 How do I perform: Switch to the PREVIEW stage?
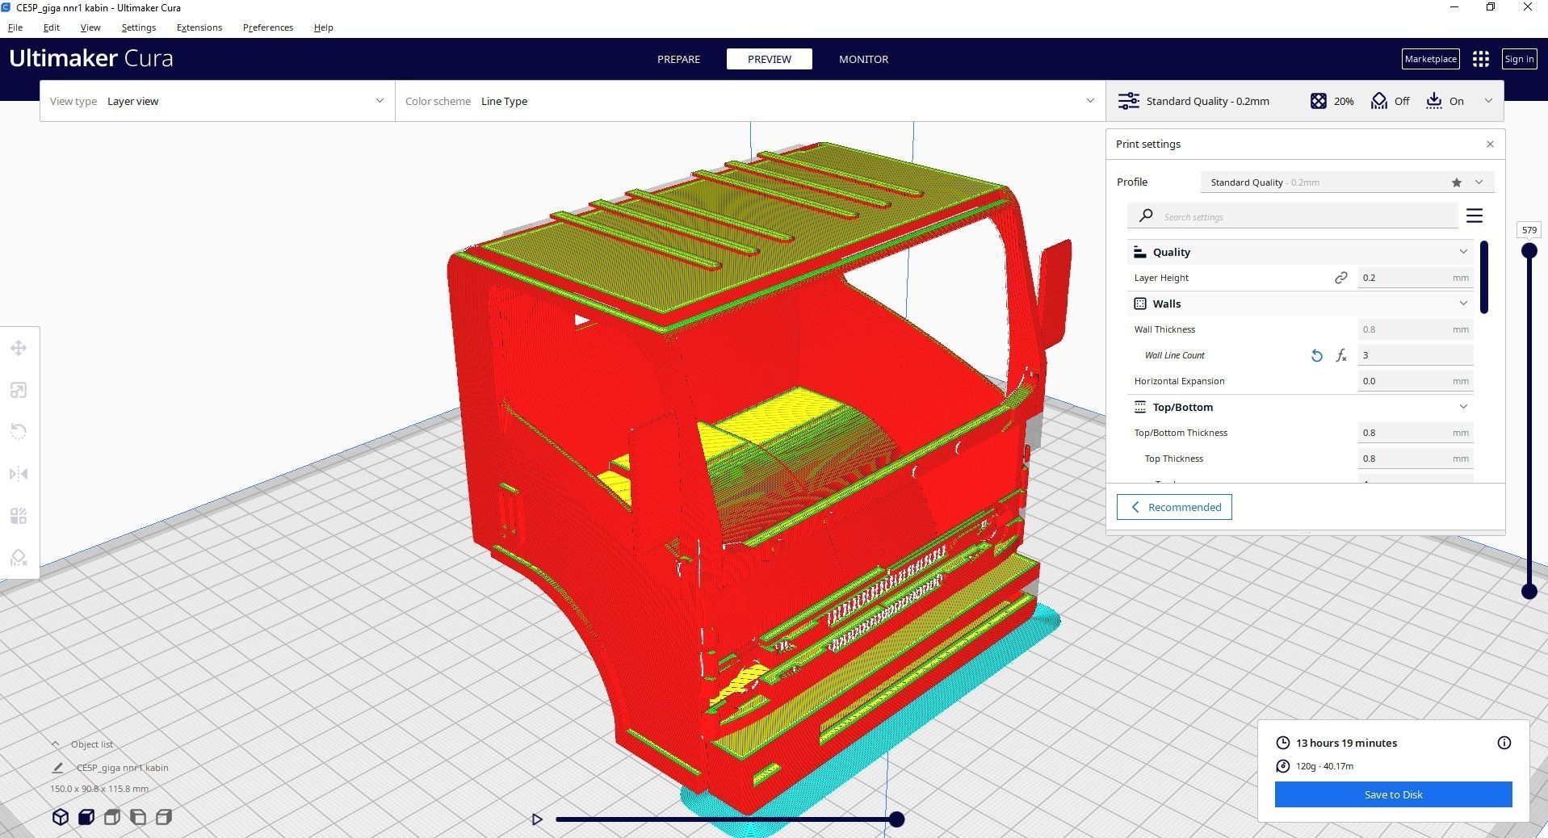[769, 59]
